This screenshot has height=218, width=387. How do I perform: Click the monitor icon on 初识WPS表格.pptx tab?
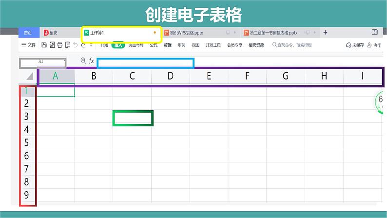point(228,32)
